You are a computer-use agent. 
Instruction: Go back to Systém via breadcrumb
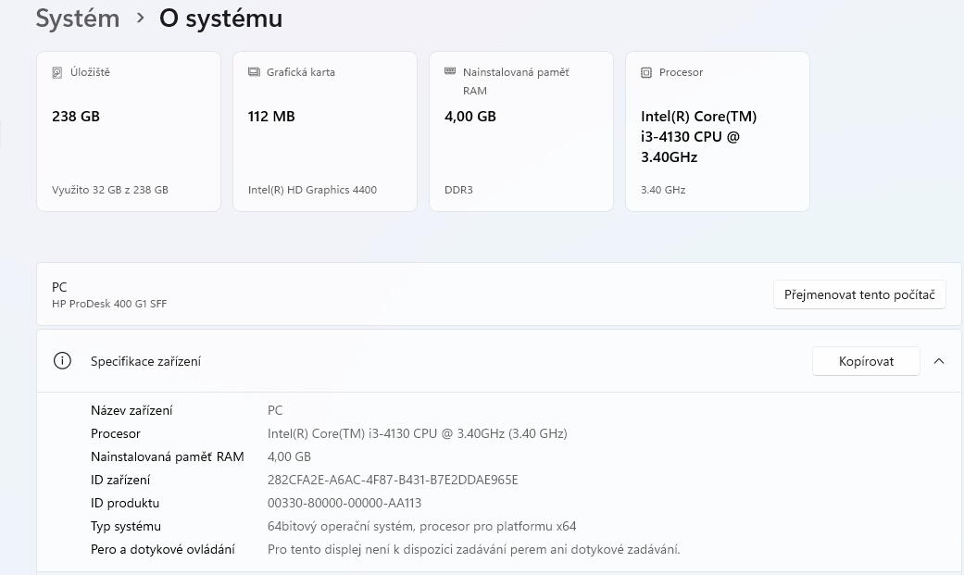[78, 18]
